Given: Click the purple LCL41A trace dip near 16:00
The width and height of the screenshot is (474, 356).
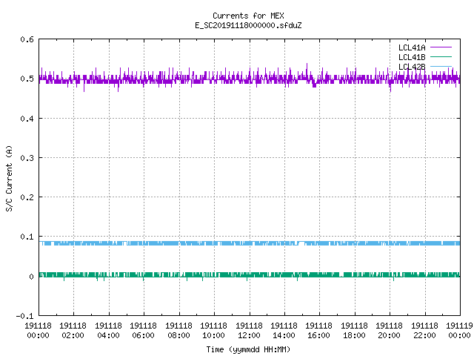Looking at the screenshot, I should pyautogui.click(x=314, y=85).
